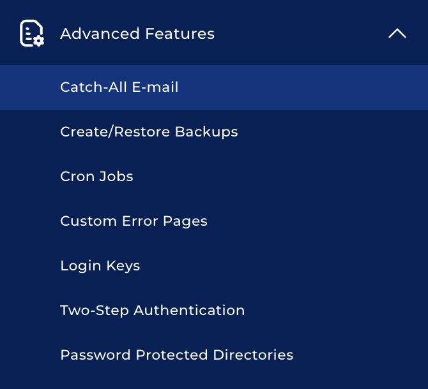Click the highlighted Catch-All E-mail row
This screenshot has width=428, height=389.
tap(213, 87)
